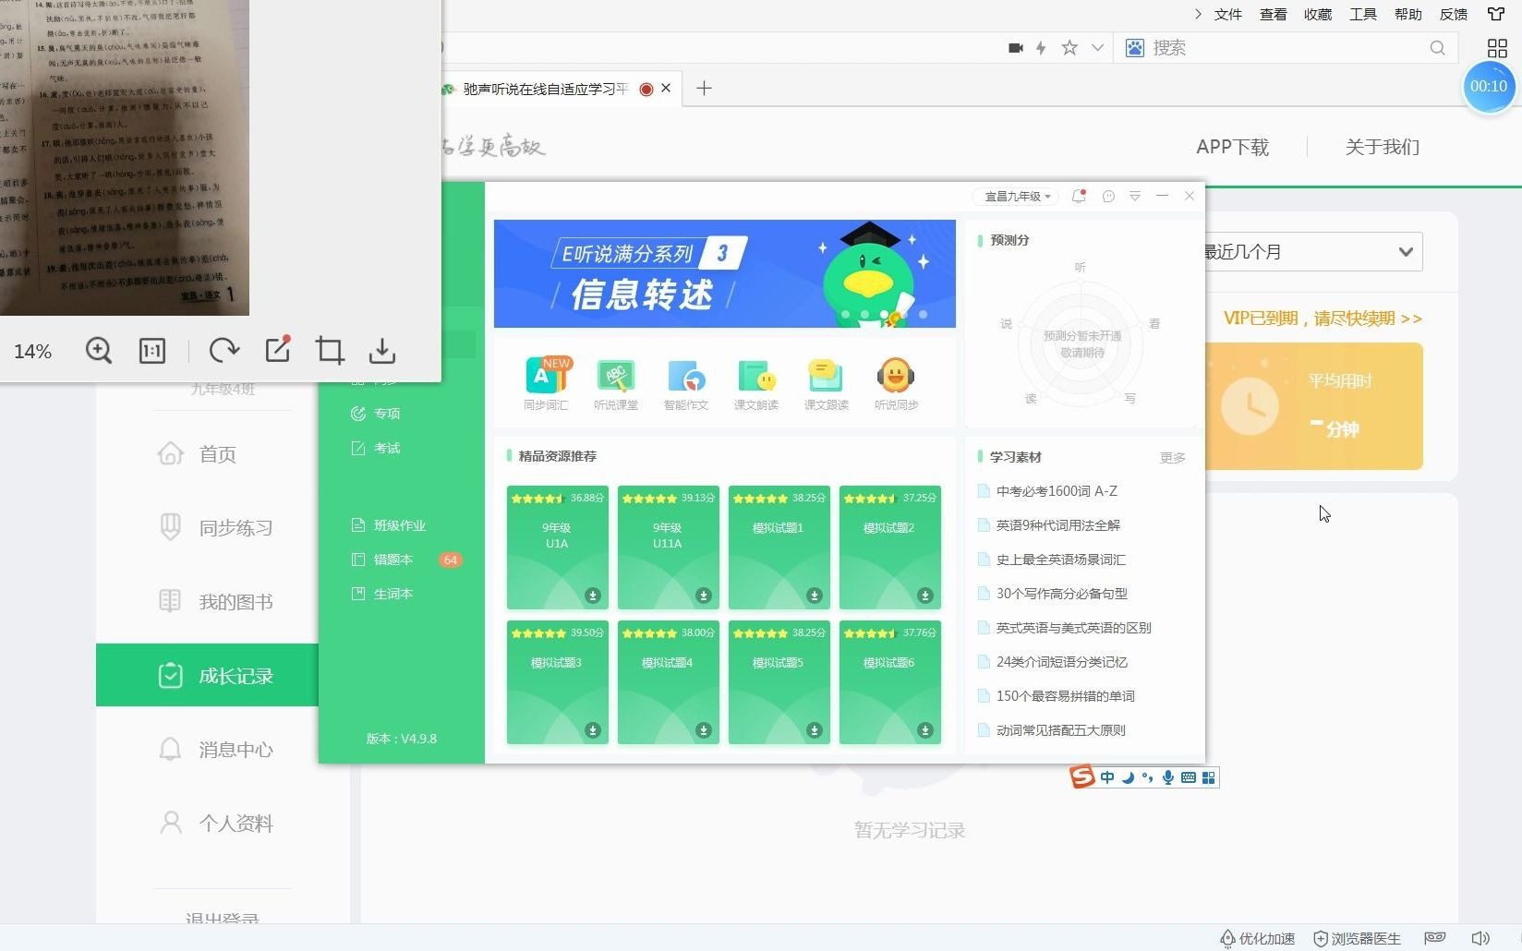
Task: Click the lightning speed-mode icon
Action: (x=1041, y=48)
